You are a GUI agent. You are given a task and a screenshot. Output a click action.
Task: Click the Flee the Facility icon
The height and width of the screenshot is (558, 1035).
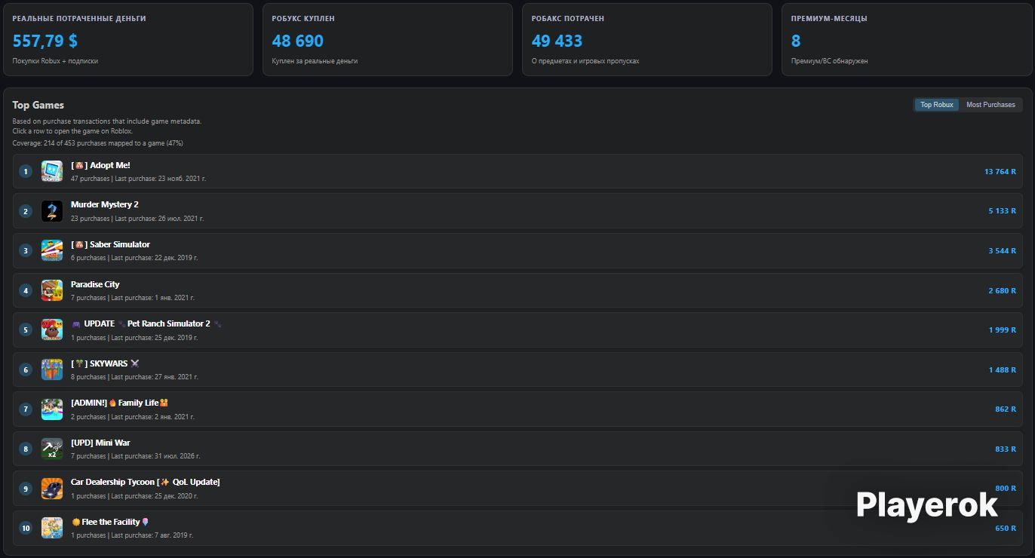tap(52, 528)
